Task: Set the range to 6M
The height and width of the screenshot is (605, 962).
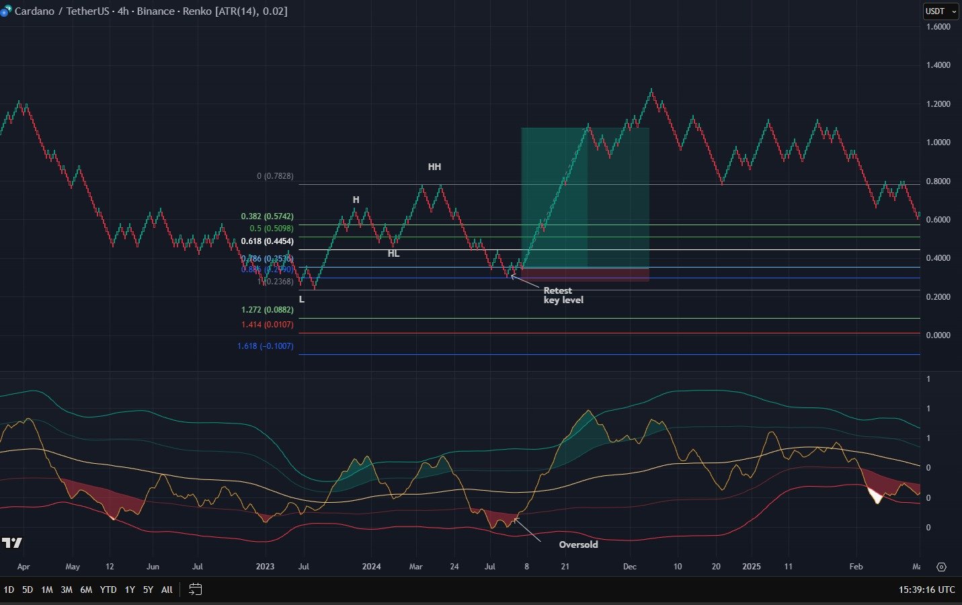Action: 86,590
